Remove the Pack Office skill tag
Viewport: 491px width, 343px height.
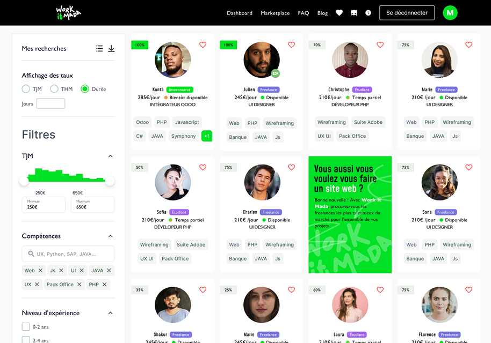pos(79,285)
